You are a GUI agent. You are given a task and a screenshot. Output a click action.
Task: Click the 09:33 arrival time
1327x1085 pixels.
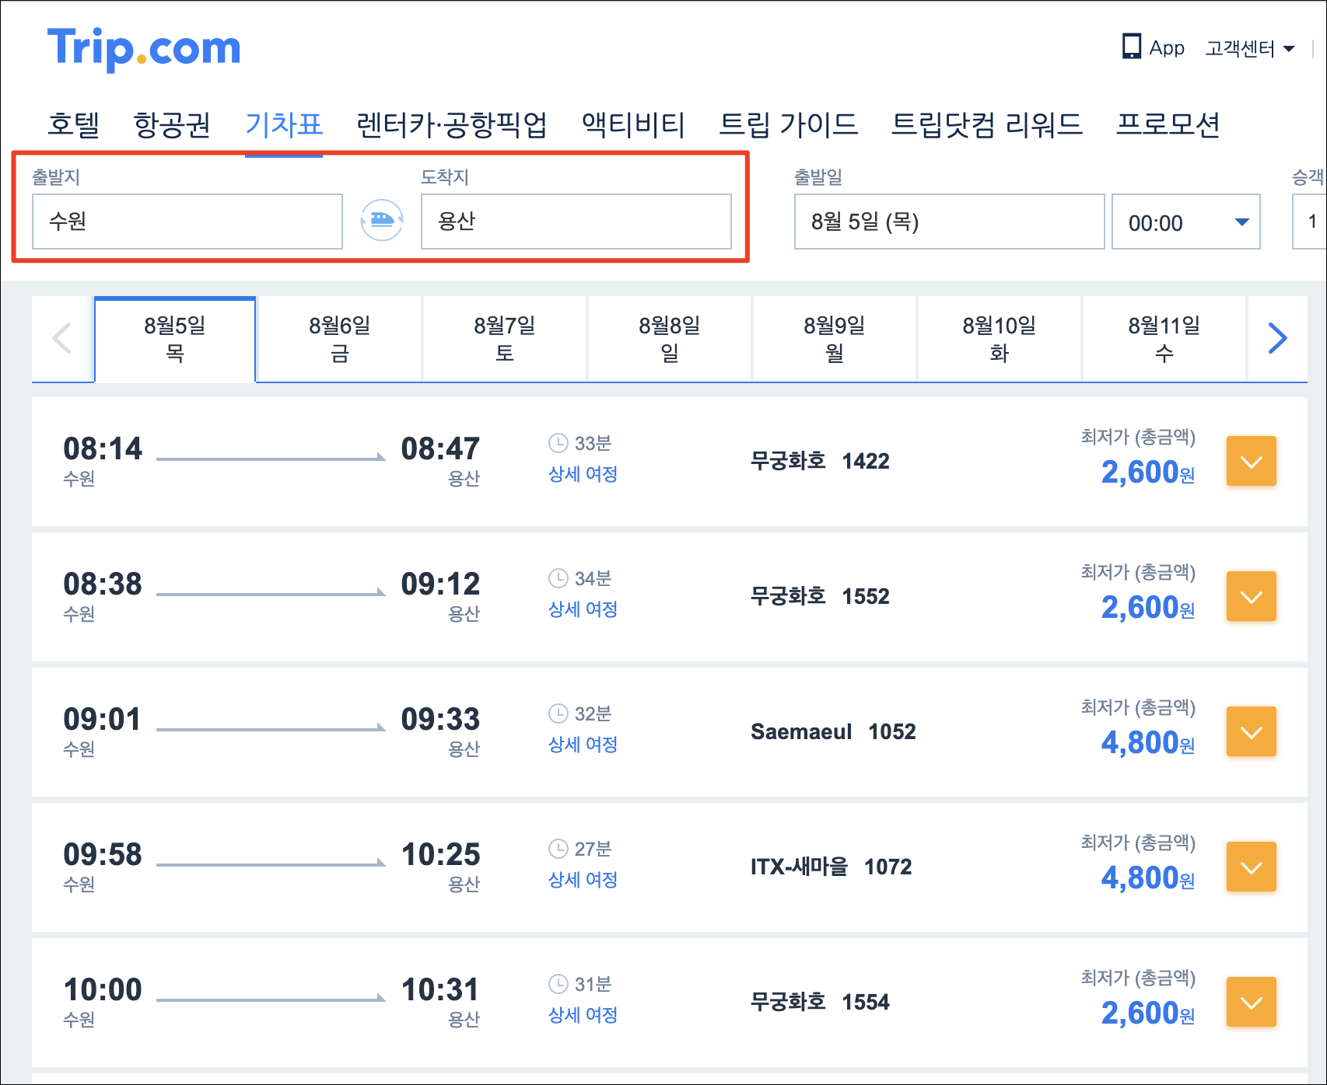(x=440, y=719)
